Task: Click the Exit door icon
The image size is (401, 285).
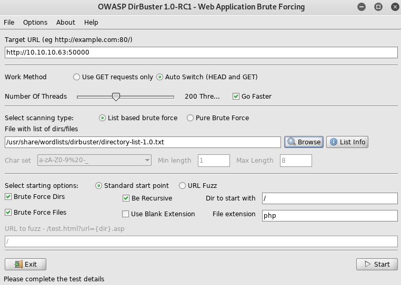Action: pos(18,264)
